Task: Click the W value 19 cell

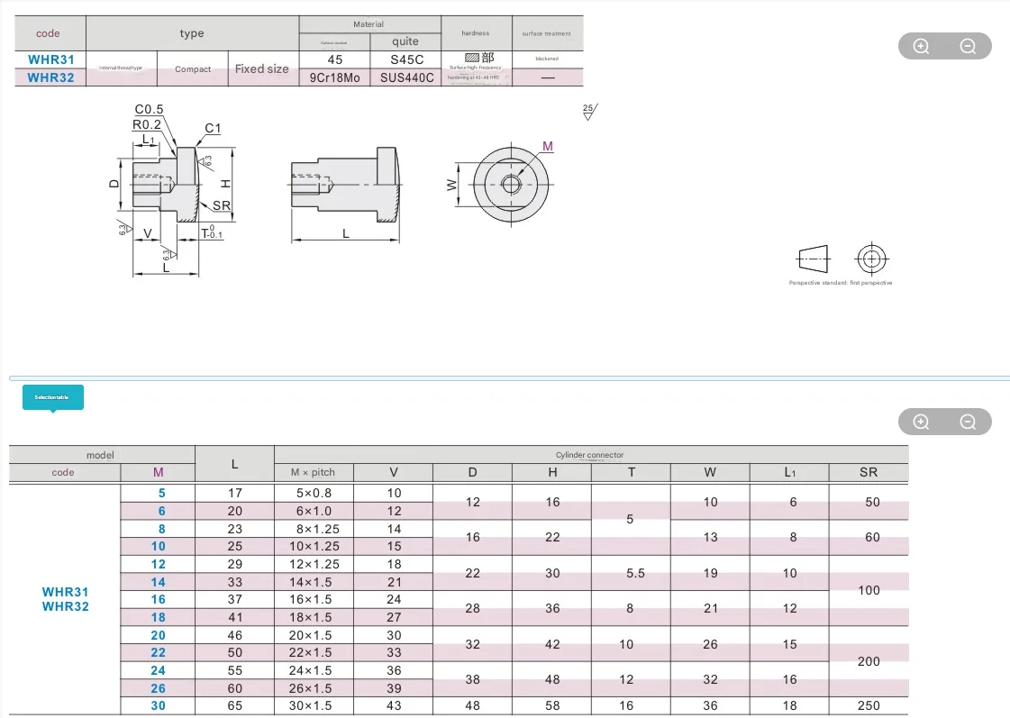Action: (710, 573)
